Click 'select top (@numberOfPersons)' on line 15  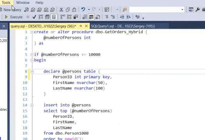point(78,111)
